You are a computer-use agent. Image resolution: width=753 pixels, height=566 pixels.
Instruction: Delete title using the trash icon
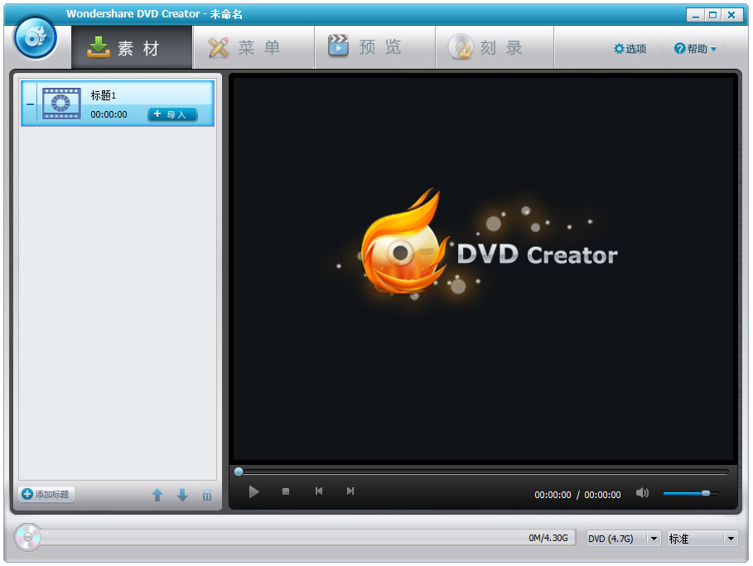(207, 496)
